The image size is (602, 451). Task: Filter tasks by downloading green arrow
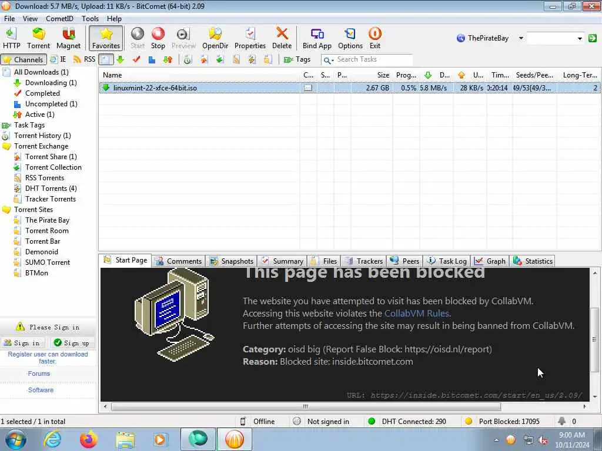click(x=121, y=59)
